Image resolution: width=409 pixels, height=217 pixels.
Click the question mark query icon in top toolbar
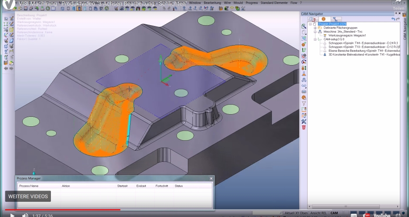[184, 8]
